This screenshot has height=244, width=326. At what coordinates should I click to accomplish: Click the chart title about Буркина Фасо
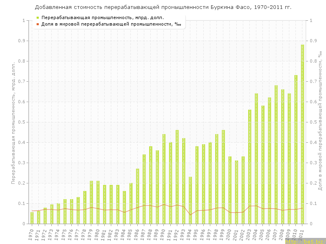pyautogui.click(x=163, y=7)
